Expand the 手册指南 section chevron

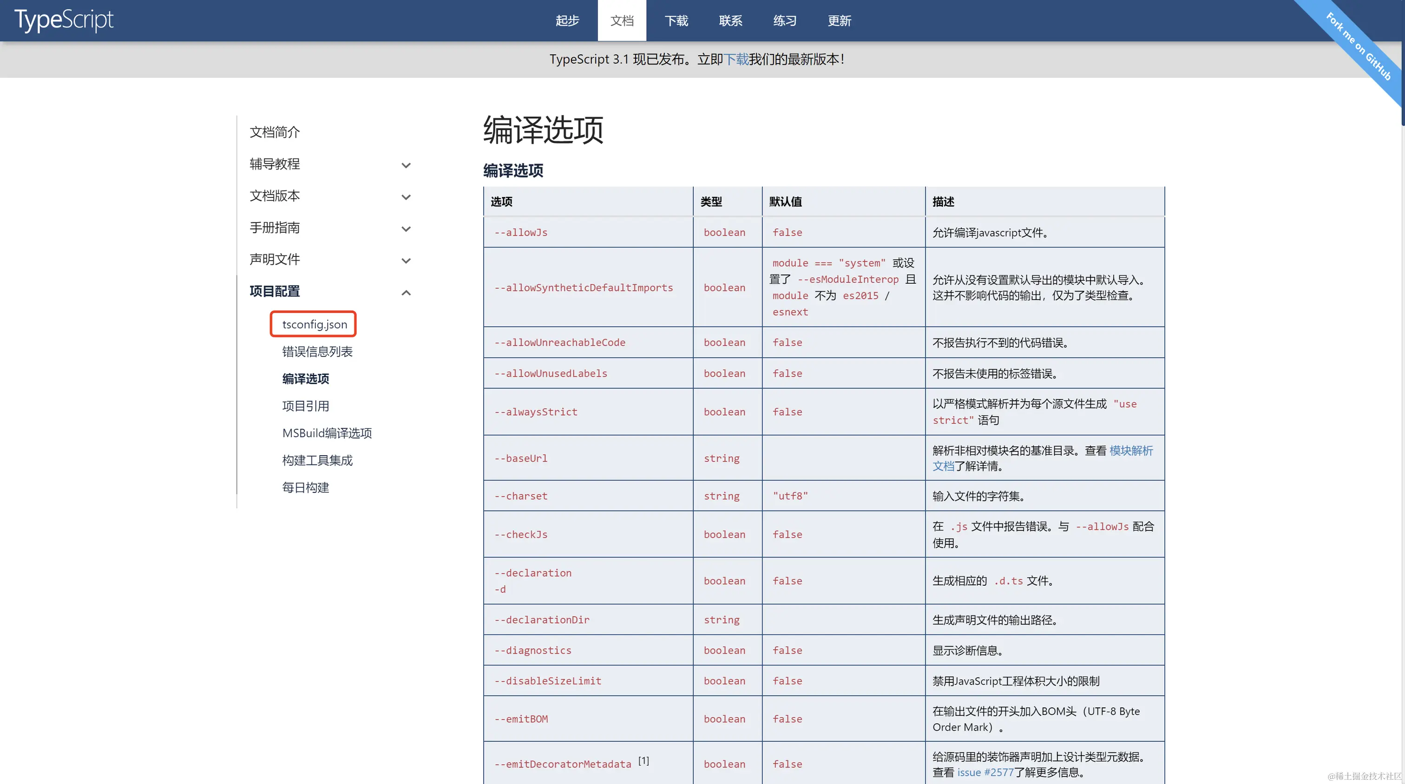pos(406,229)
